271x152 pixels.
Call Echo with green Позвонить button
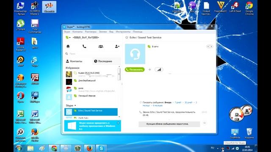tap(135, 70)
